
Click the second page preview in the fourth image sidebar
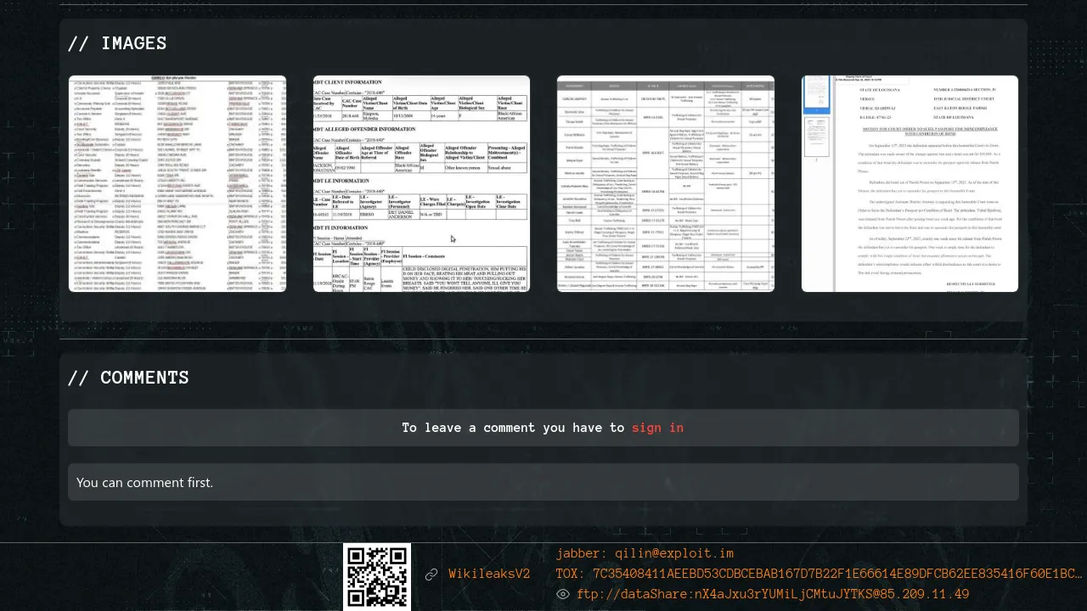point(816,137)
